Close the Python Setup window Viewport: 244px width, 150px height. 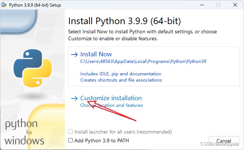click(234, 5)
